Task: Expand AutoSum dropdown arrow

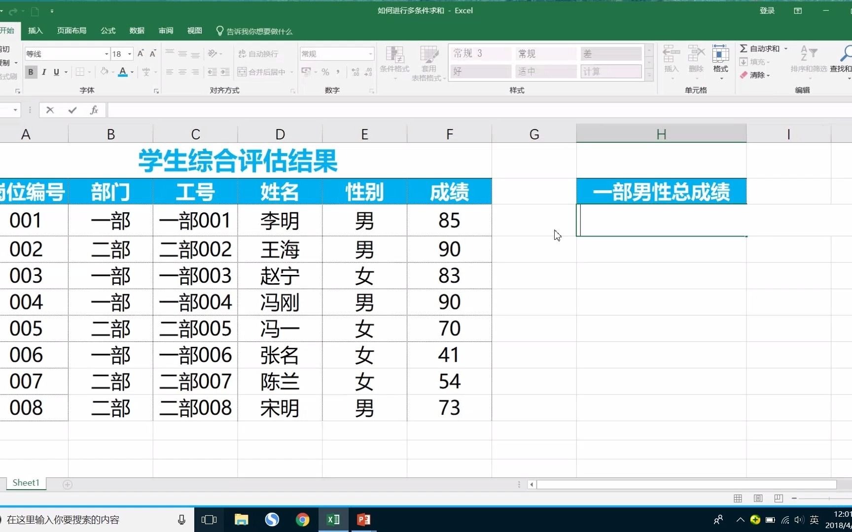Action: (x=786, y=48)
